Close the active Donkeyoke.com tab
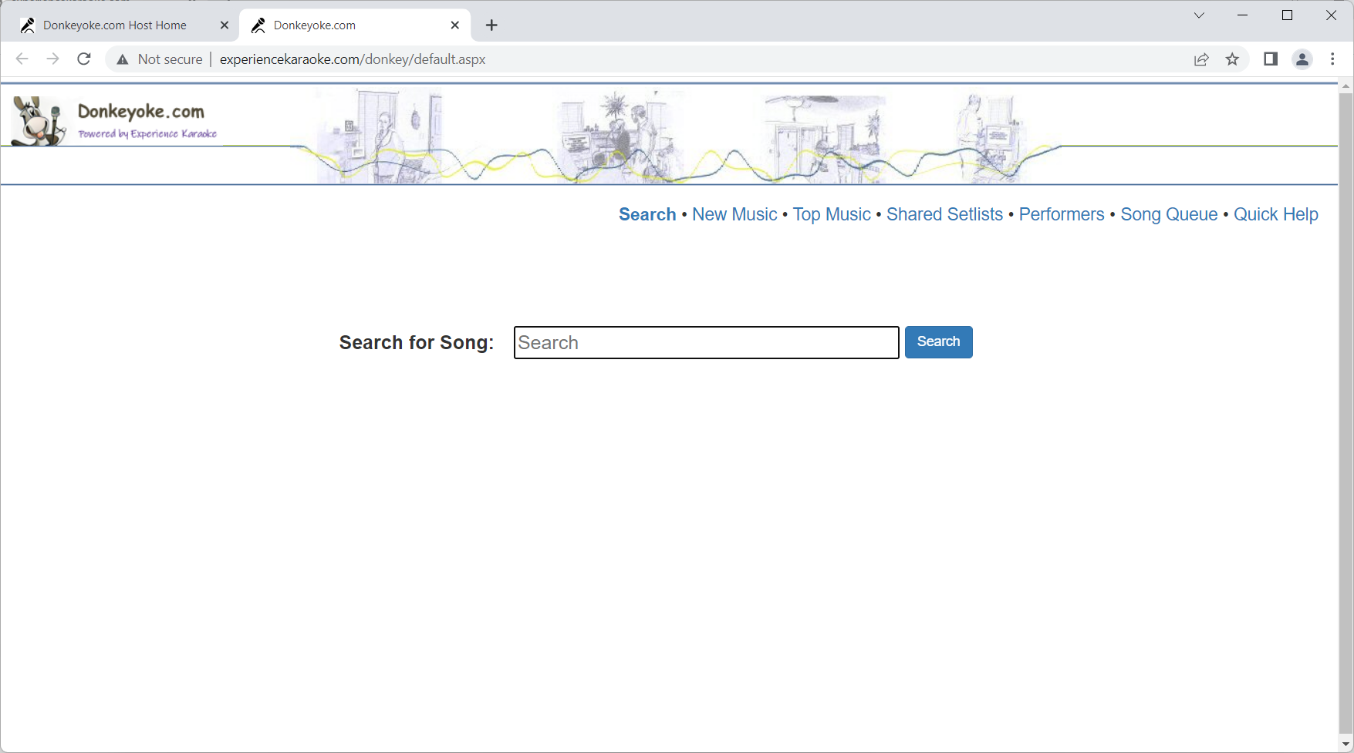 tap(455, 25)
